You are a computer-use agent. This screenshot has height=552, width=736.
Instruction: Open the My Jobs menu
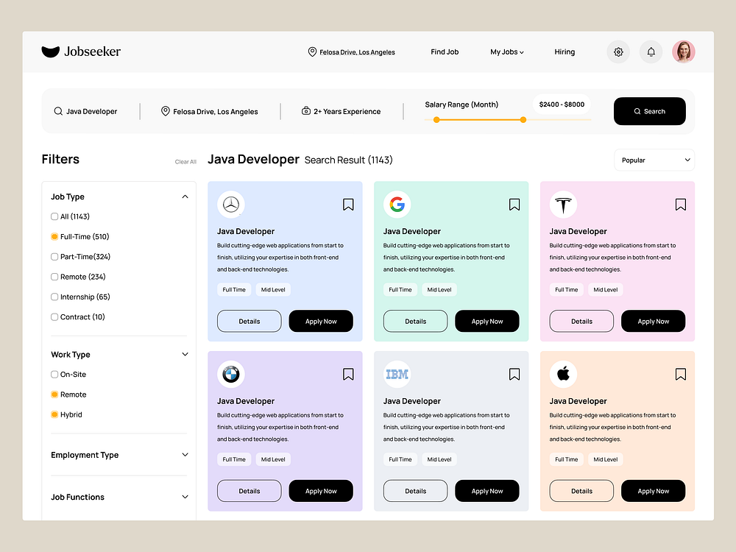pyautogui.click(x=507, y=52)
